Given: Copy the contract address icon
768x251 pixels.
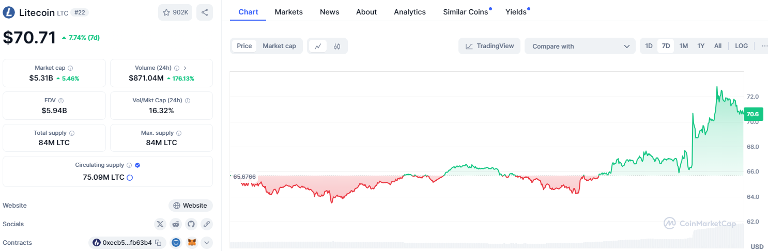Looking at the screenshot, I should point(159,243).
